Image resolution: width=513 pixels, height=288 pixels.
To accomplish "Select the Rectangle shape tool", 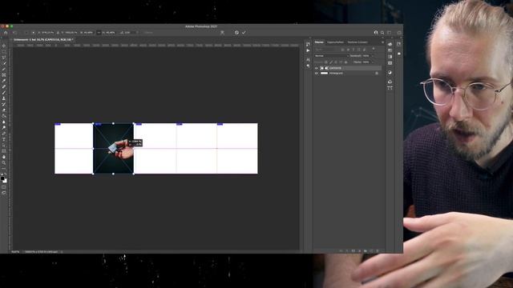I will pos(4,151).
